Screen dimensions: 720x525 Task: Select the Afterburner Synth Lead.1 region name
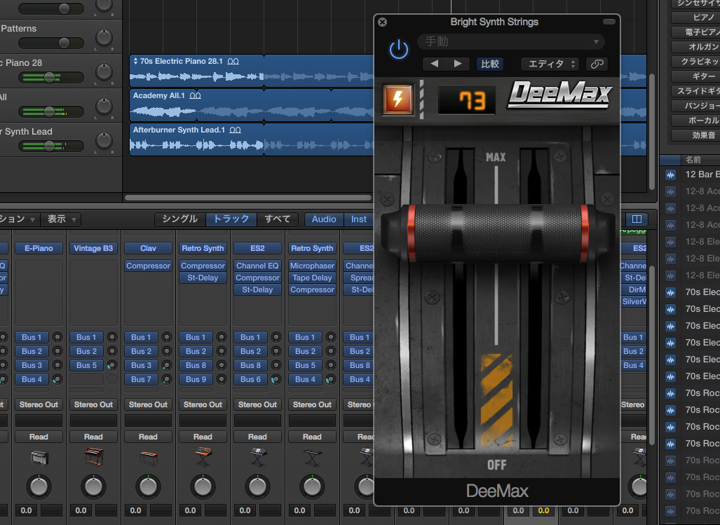[179, 130]
